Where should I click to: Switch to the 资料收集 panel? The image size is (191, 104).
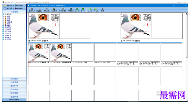(14, 89)
